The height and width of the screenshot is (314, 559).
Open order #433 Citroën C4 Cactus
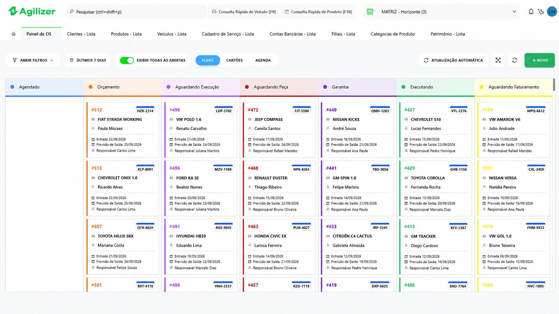point(357,247)
